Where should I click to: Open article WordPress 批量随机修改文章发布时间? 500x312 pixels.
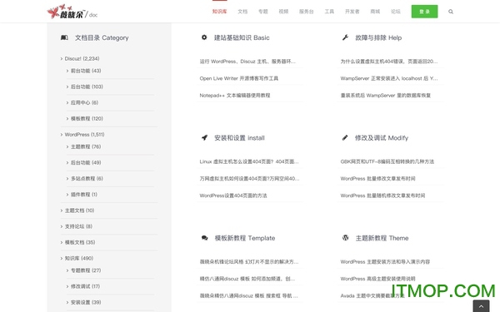[382, 196]
